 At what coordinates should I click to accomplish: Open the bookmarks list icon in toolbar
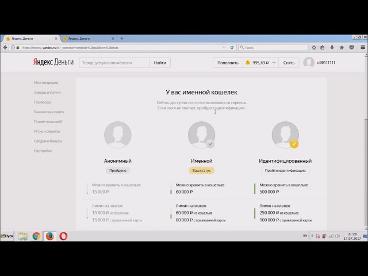323,48
